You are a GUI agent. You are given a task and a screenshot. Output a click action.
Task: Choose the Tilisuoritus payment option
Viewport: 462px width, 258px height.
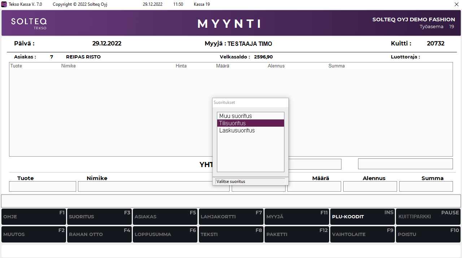pyautogui.click(x=250, y=123)
